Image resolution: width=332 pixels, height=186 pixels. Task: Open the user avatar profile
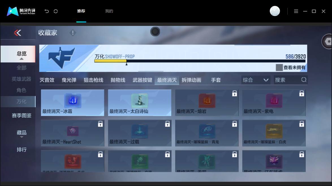[275, 11]
